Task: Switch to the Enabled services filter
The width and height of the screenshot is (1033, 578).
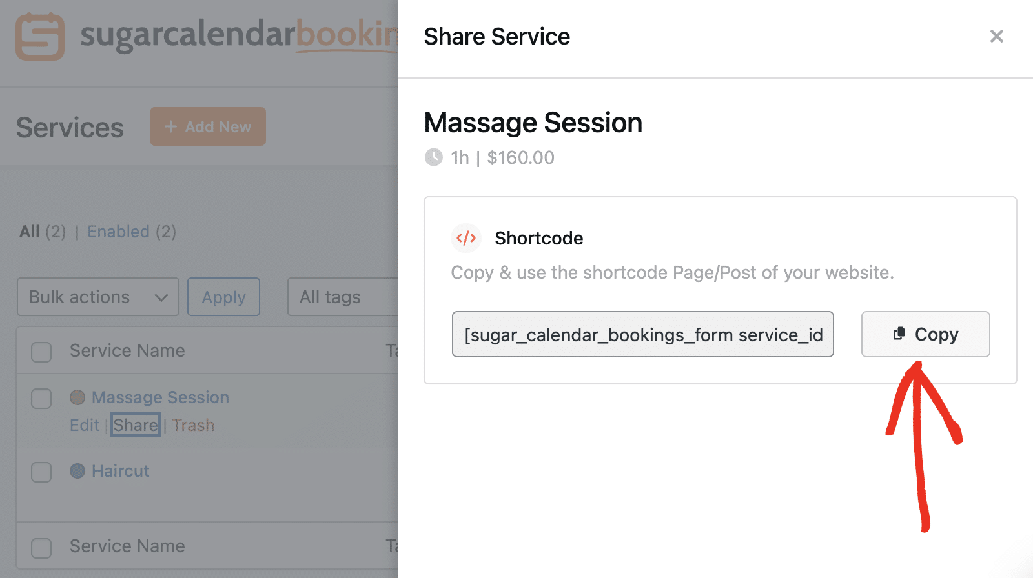Action: point(118,232)
